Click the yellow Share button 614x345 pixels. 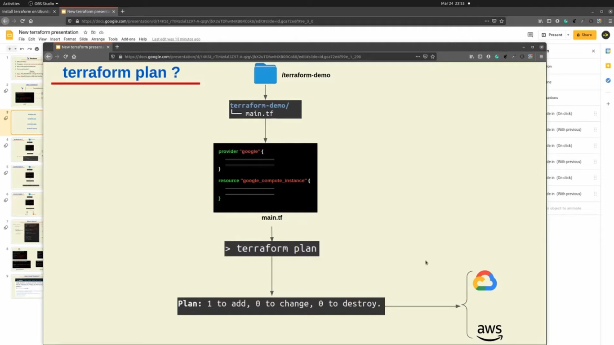[584, 35]
